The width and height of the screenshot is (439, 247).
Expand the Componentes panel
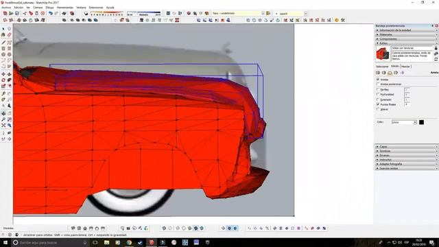406,39
